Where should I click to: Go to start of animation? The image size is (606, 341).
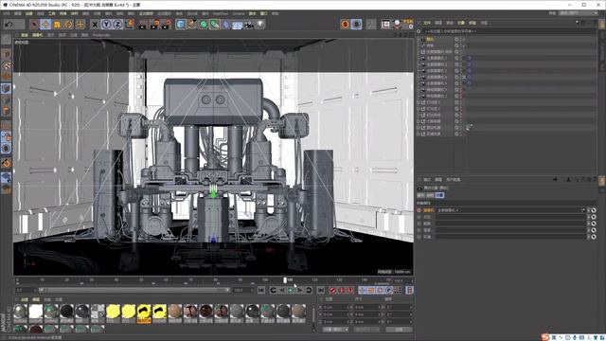click(261, 290)
